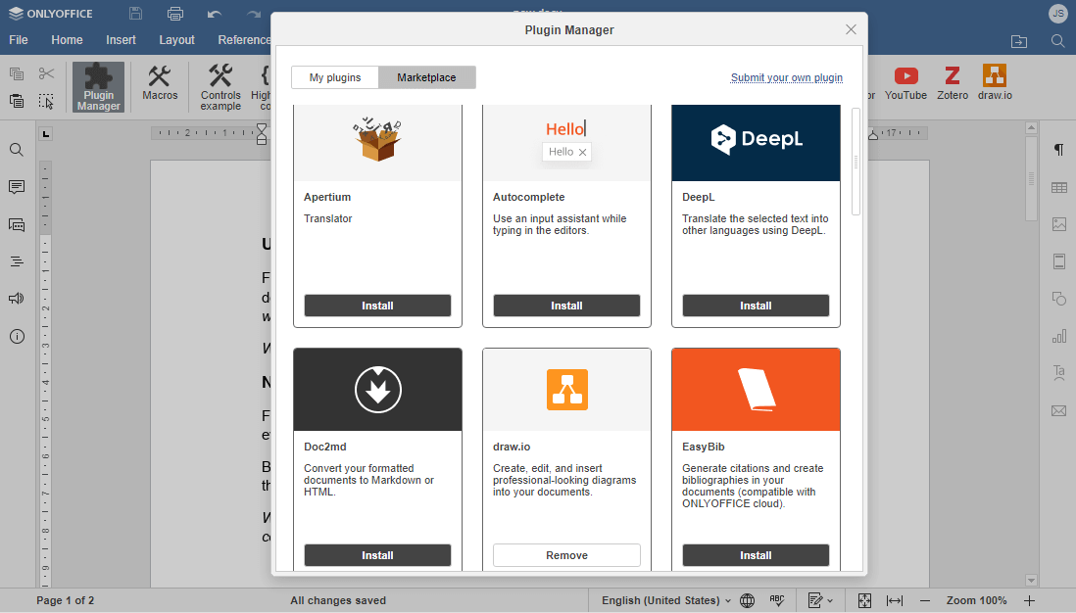
Task: Toggle spell checking in the status bar
Action: (777, 600)
